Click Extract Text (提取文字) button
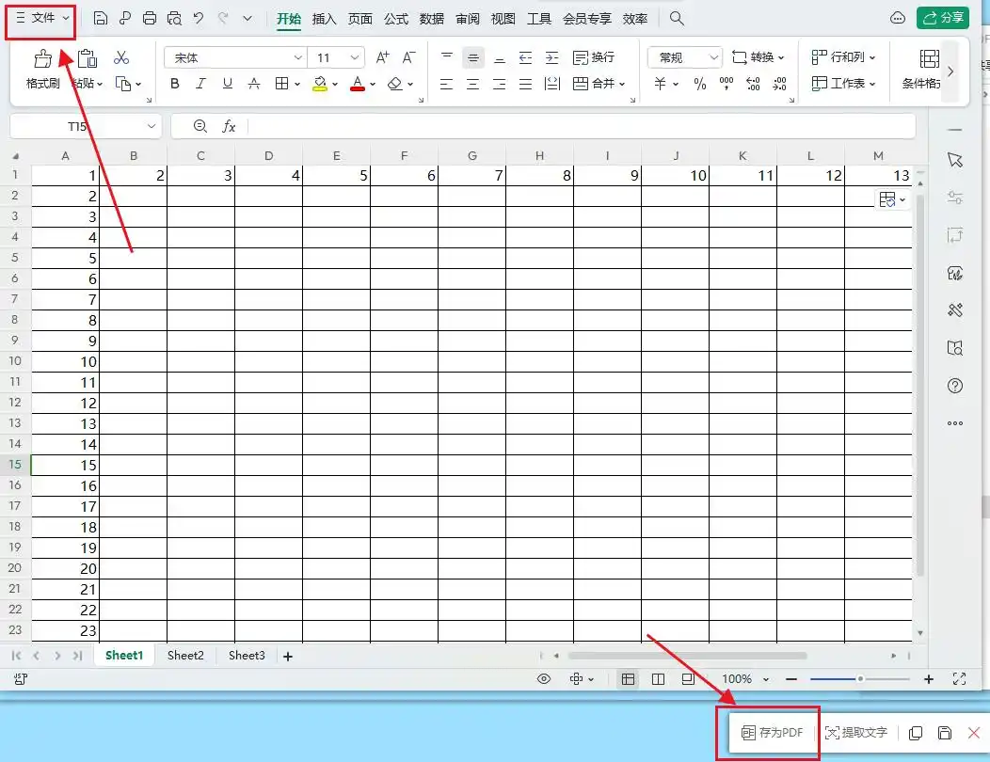The image size is (990, 762). (856, 732)
